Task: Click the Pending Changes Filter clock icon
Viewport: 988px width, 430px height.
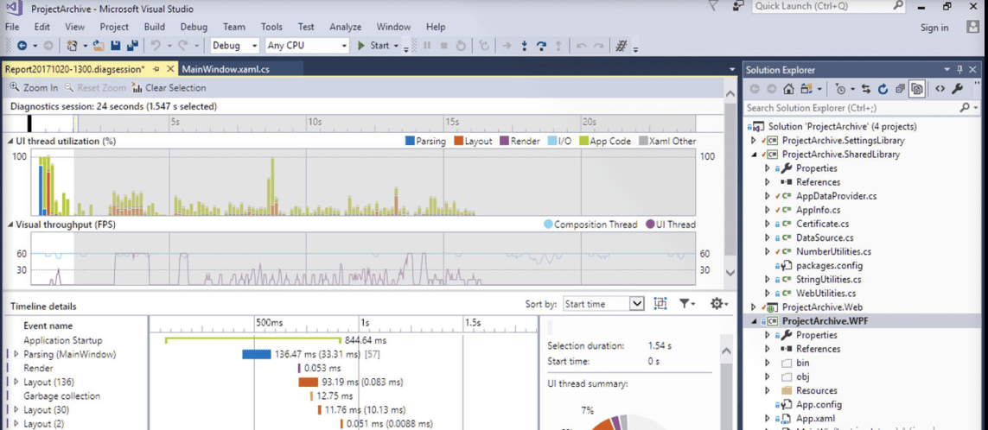Action: [840, 90]
